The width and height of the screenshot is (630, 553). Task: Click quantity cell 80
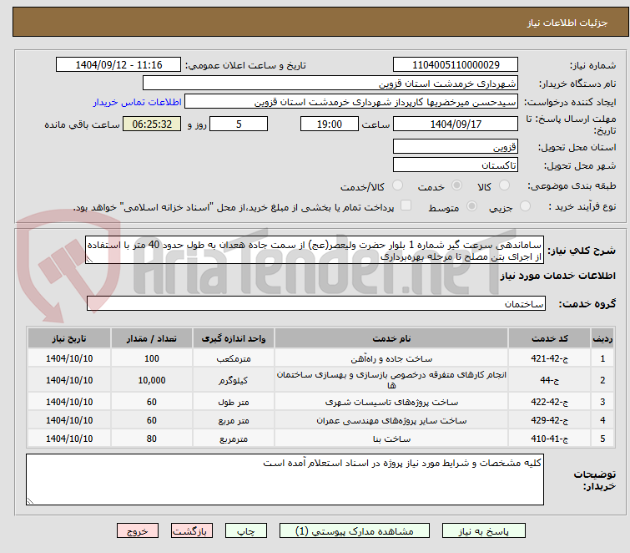(x=152, y=439)
